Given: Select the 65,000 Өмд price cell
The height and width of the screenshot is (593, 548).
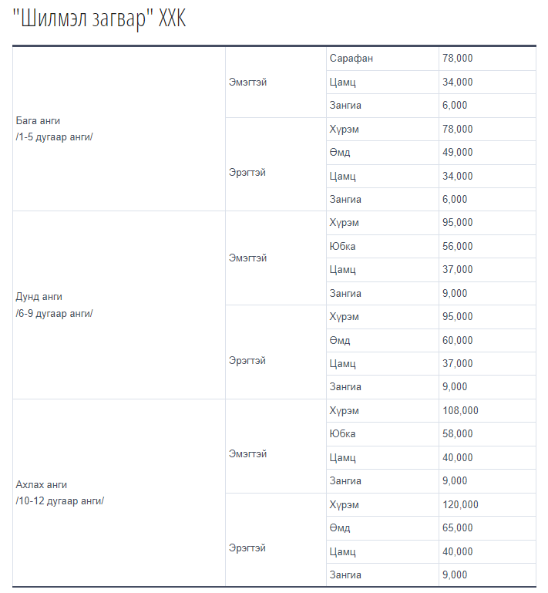Looking at the screenshot, I should tap(488, 528).
